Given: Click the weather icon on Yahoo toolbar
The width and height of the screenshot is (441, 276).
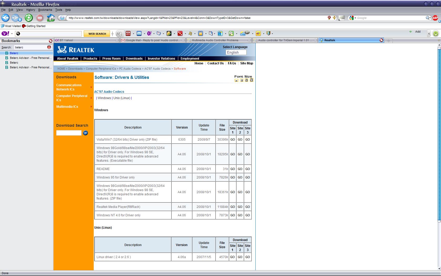Looking at the screenshot, I should click(x=245, y=33).
